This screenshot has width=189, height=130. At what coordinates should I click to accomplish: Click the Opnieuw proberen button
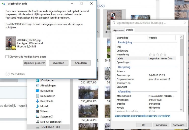pyautogui.click(x=35, y=63)
